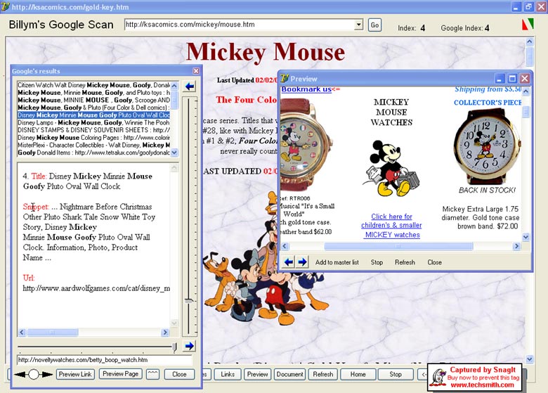Click Refresh button in main bottom toolbar

[323, 374]
